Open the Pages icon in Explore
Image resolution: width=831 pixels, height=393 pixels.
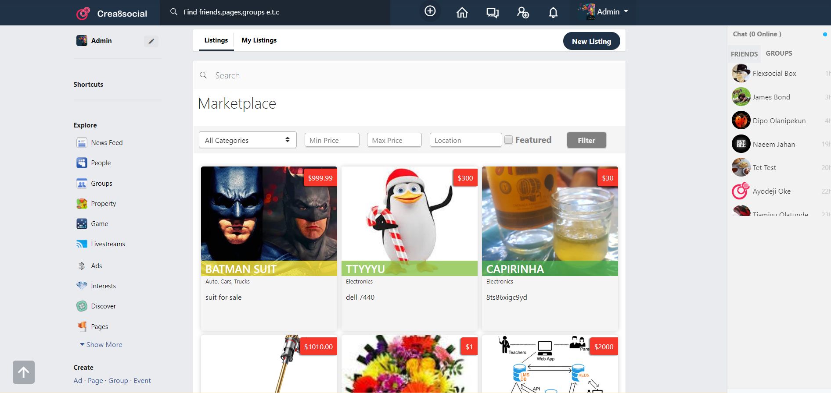[82, 326]
